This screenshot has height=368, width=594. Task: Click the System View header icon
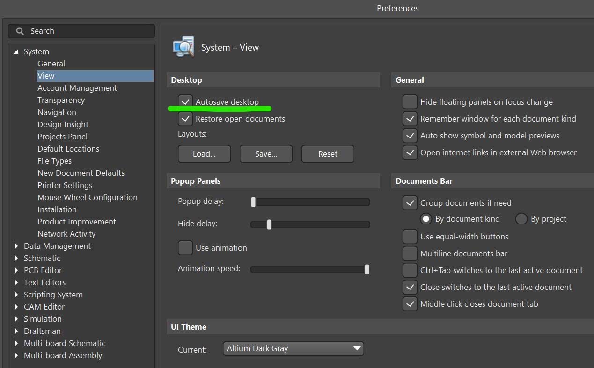click(183, 47)
